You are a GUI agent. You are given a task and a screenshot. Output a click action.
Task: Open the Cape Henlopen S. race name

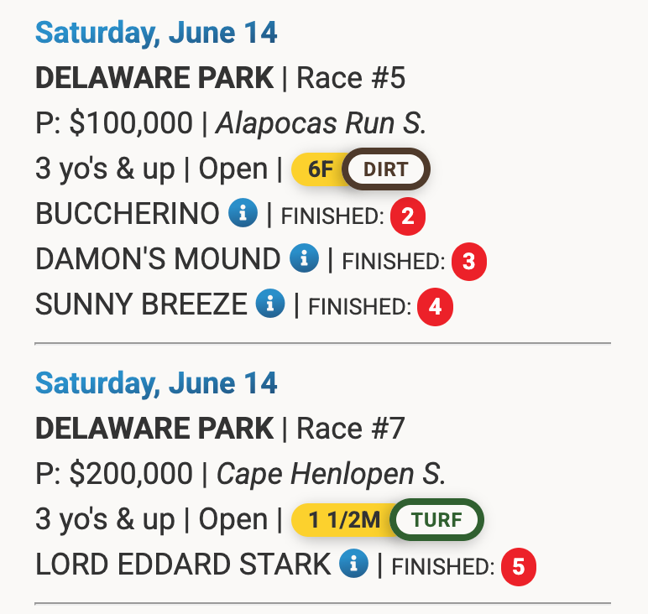[331, 473]
